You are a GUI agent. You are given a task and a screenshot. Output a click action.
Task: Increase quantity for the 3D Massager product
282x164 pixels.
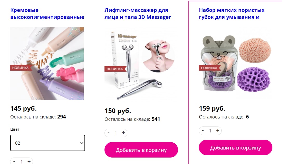point(123,133)
